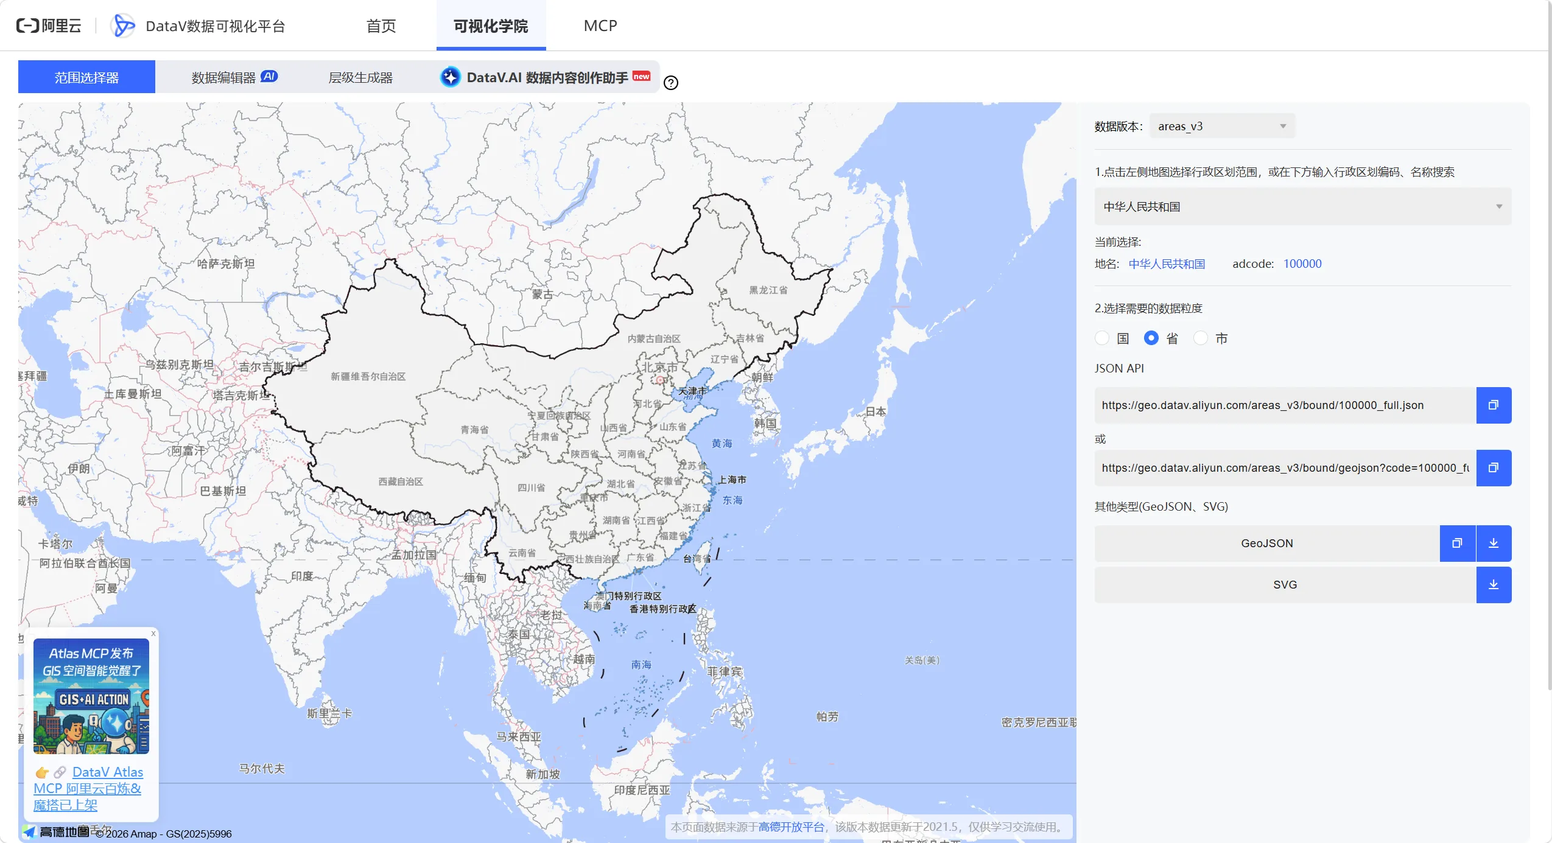Select 青海省 on the map
1552x843 pixels.
474,430
